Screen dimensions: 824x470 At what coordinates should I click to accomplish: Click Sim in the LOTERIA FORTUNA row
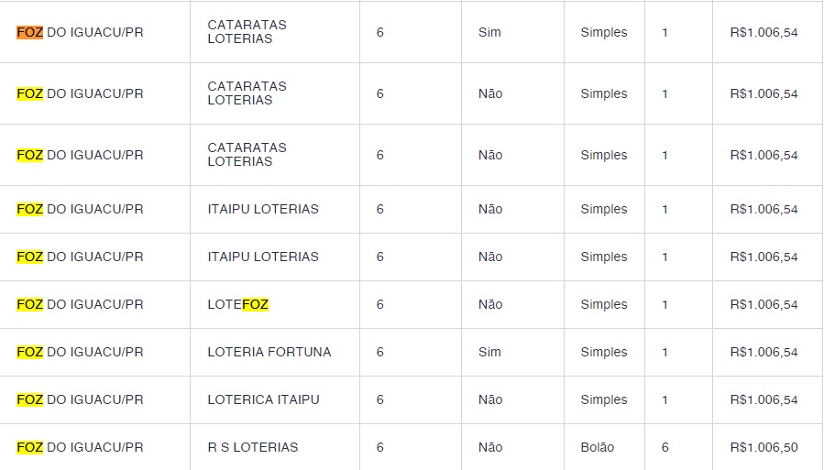point(489,352)
